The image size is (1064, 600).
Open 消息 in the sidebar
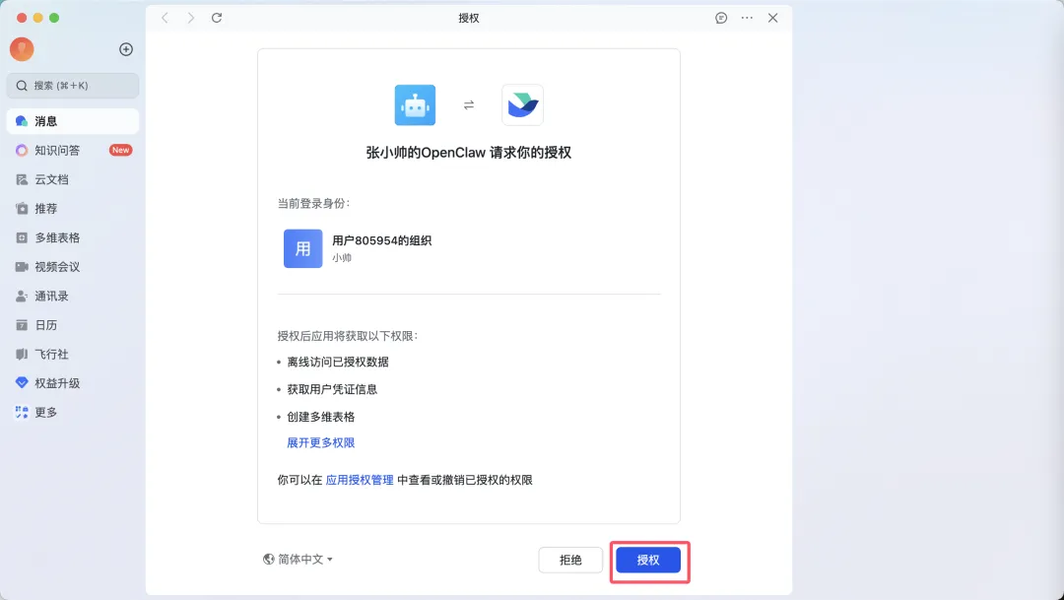[x=73, y=121]
